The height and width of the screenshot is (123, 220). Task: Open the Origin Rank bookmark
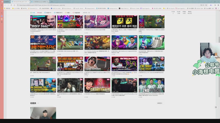click(x=124, y=8)
